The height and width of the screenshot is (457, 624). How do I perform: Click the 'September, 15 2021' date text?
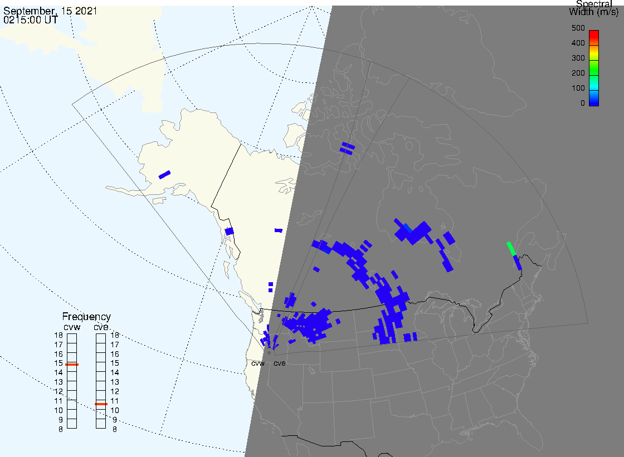(50, 11)
